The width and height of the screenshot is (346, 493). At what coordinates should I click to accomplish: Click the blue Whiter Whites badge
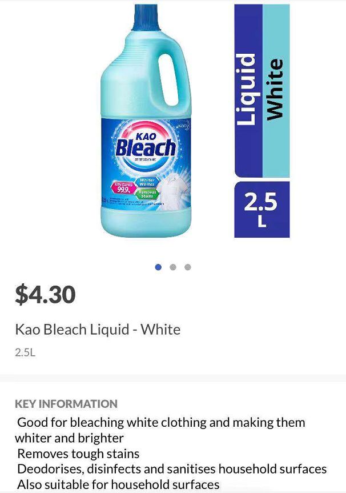147,183
